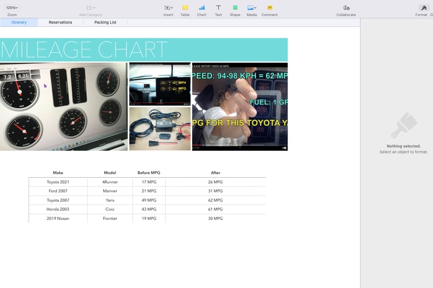Select the Frontier cell

tap(110, 218)
